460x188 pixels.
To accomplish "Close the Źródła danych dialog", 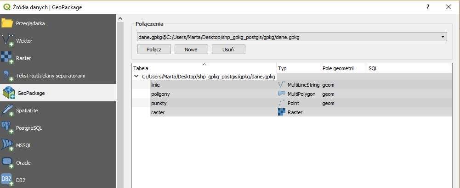I will pos(448,7).
